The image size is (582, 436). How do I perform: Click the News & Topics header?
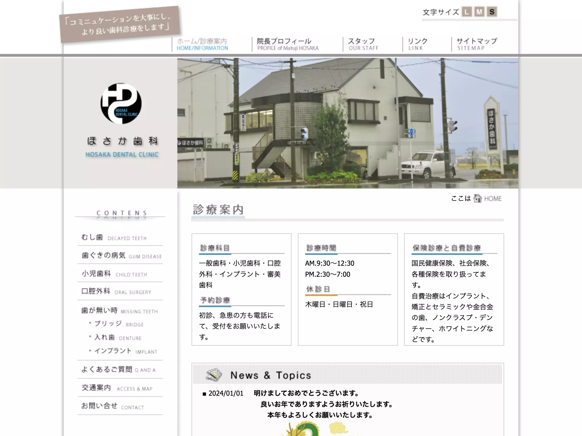click(x=271, y=375)
